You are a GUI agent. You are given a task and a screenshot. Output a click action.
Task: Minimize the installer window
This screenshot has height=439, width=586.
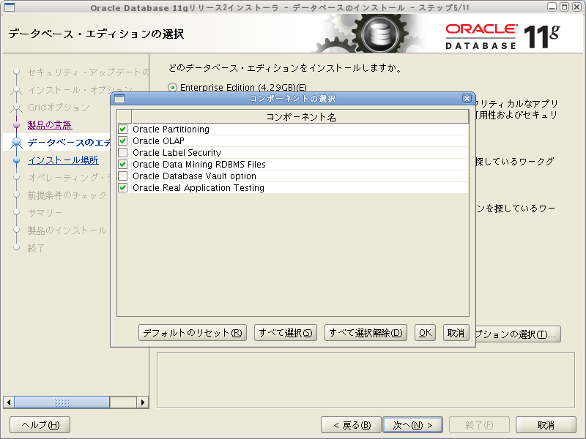tap(552, 7)
